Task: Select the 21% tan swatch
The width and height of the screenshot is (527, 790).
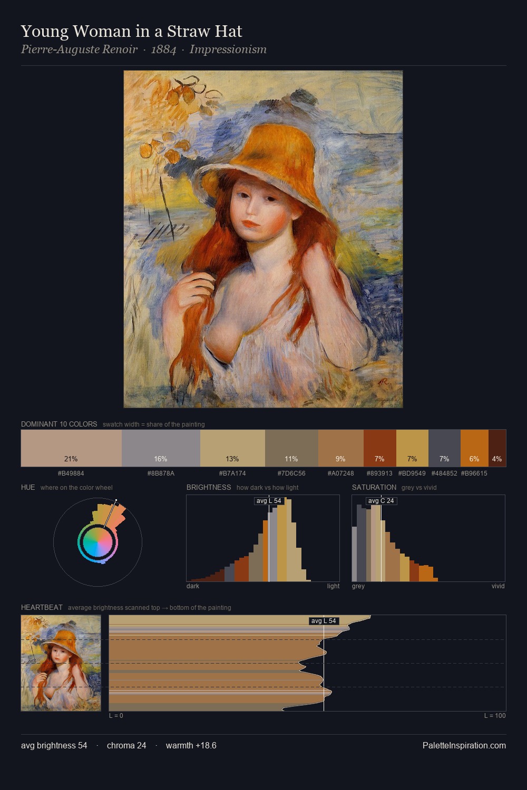Action: [x=71, y=448]
